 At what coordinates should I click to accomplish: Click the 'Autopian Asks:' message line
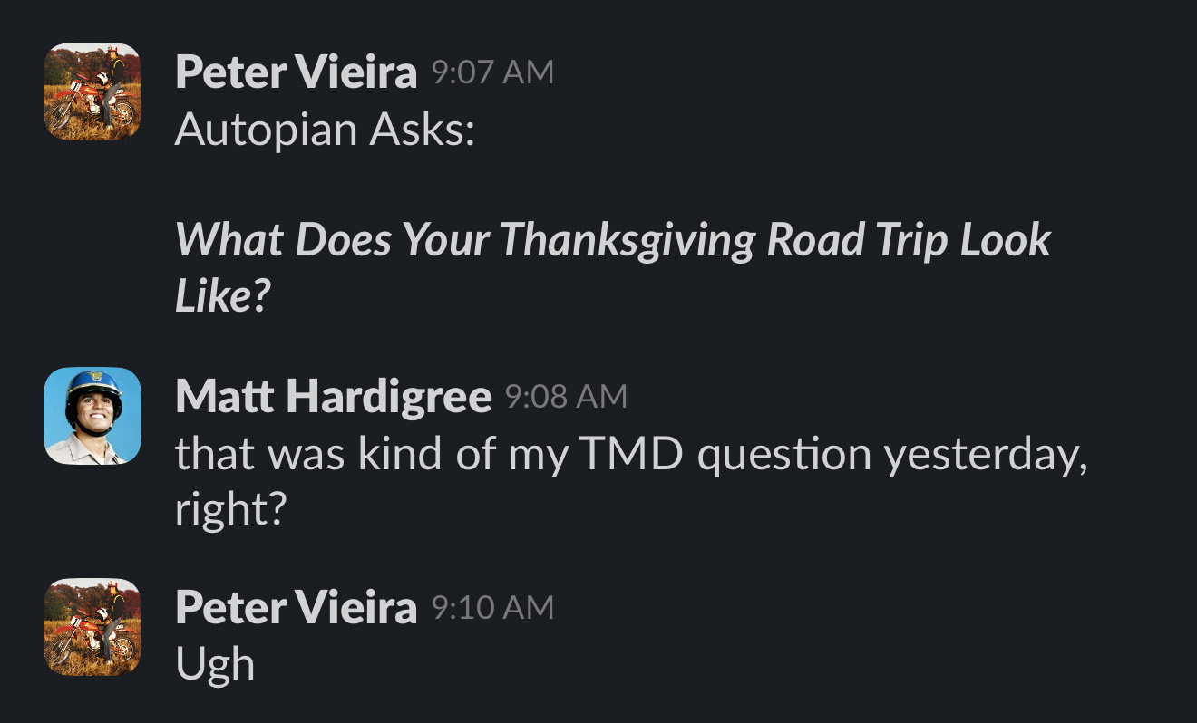click(325, 130)
